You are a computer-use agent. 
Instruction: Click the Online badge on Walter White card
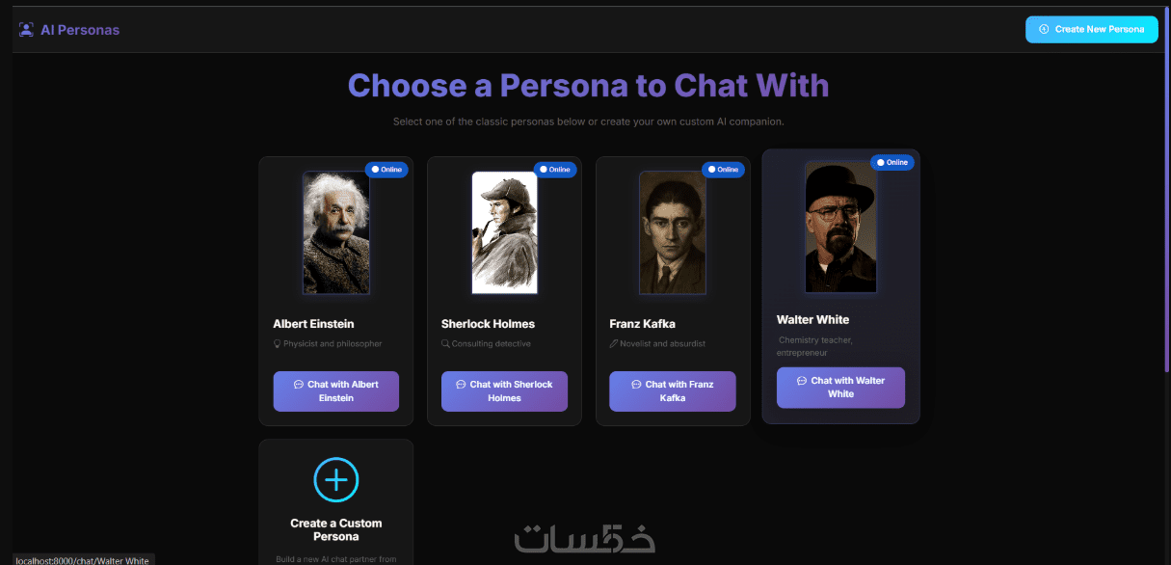tap(892, 163)
